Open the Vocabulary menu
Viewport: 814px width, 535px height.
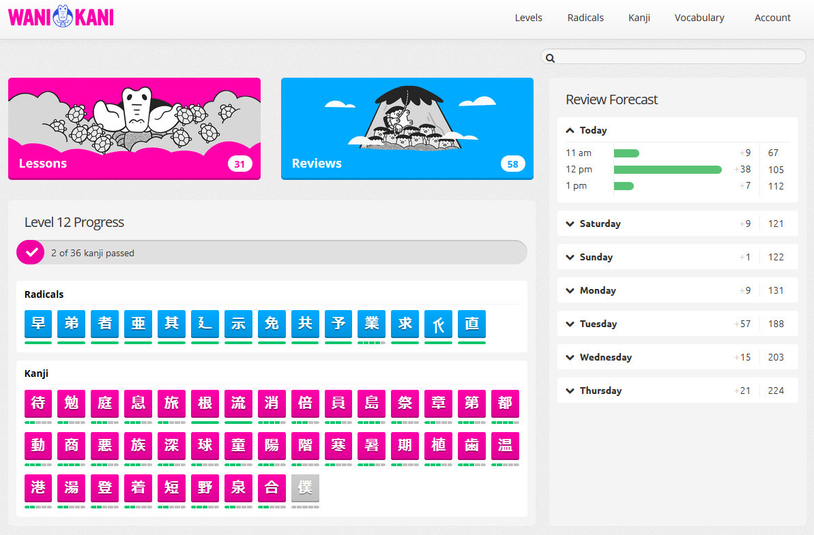coord(699,18)
